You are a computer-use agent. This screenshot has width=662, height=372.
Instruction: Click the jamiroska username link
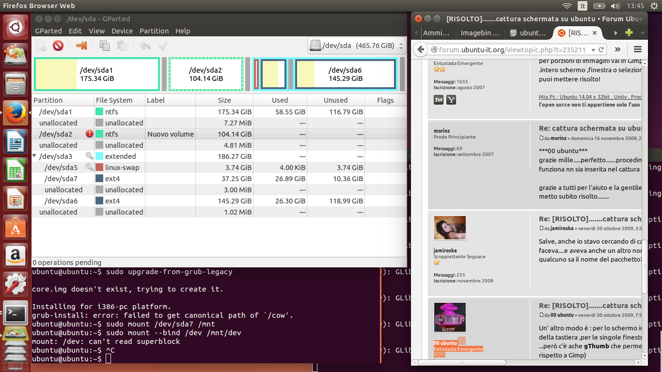(445, 250)
